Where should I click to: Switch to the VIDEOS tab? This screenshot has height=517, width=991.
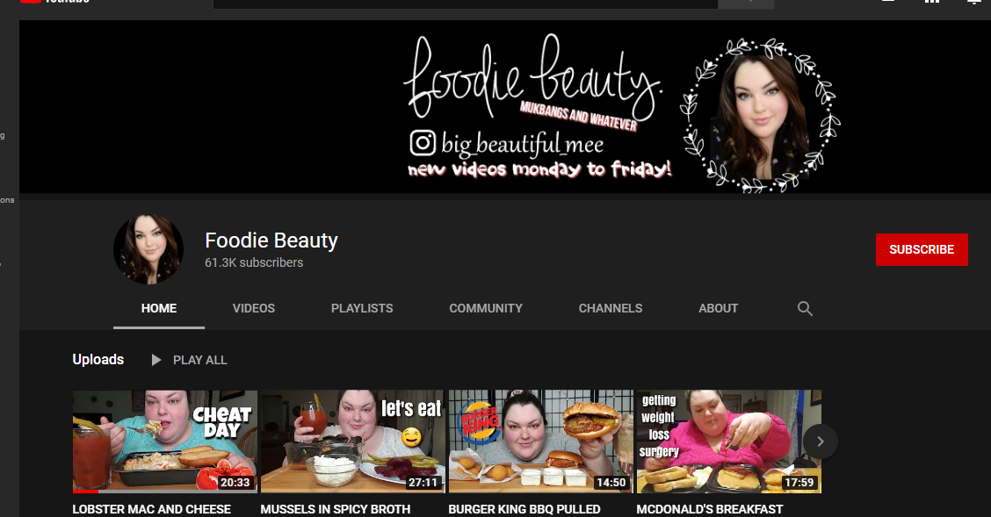point(253,309)
